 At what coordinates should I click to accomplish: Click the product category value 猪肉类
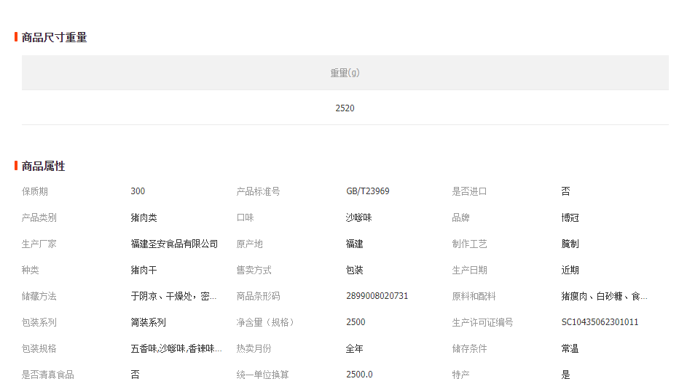pos(144,217)
